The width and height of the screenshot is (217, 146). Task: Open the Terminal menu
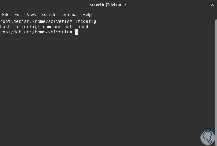(x=69, y=14)
